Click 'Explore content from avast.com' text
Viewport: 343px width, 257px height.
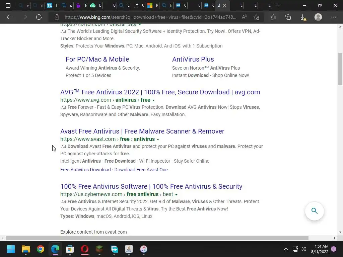pos(93,232)
